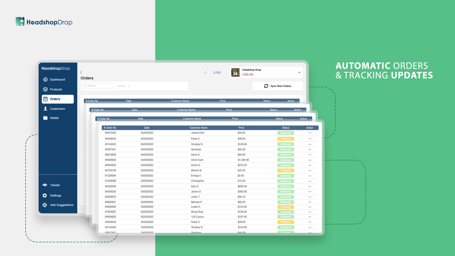Image resolution: width=455 pixels, height=256 pixels.
Task: Click the red alert bell icon
Action: (x=205, y=73)
